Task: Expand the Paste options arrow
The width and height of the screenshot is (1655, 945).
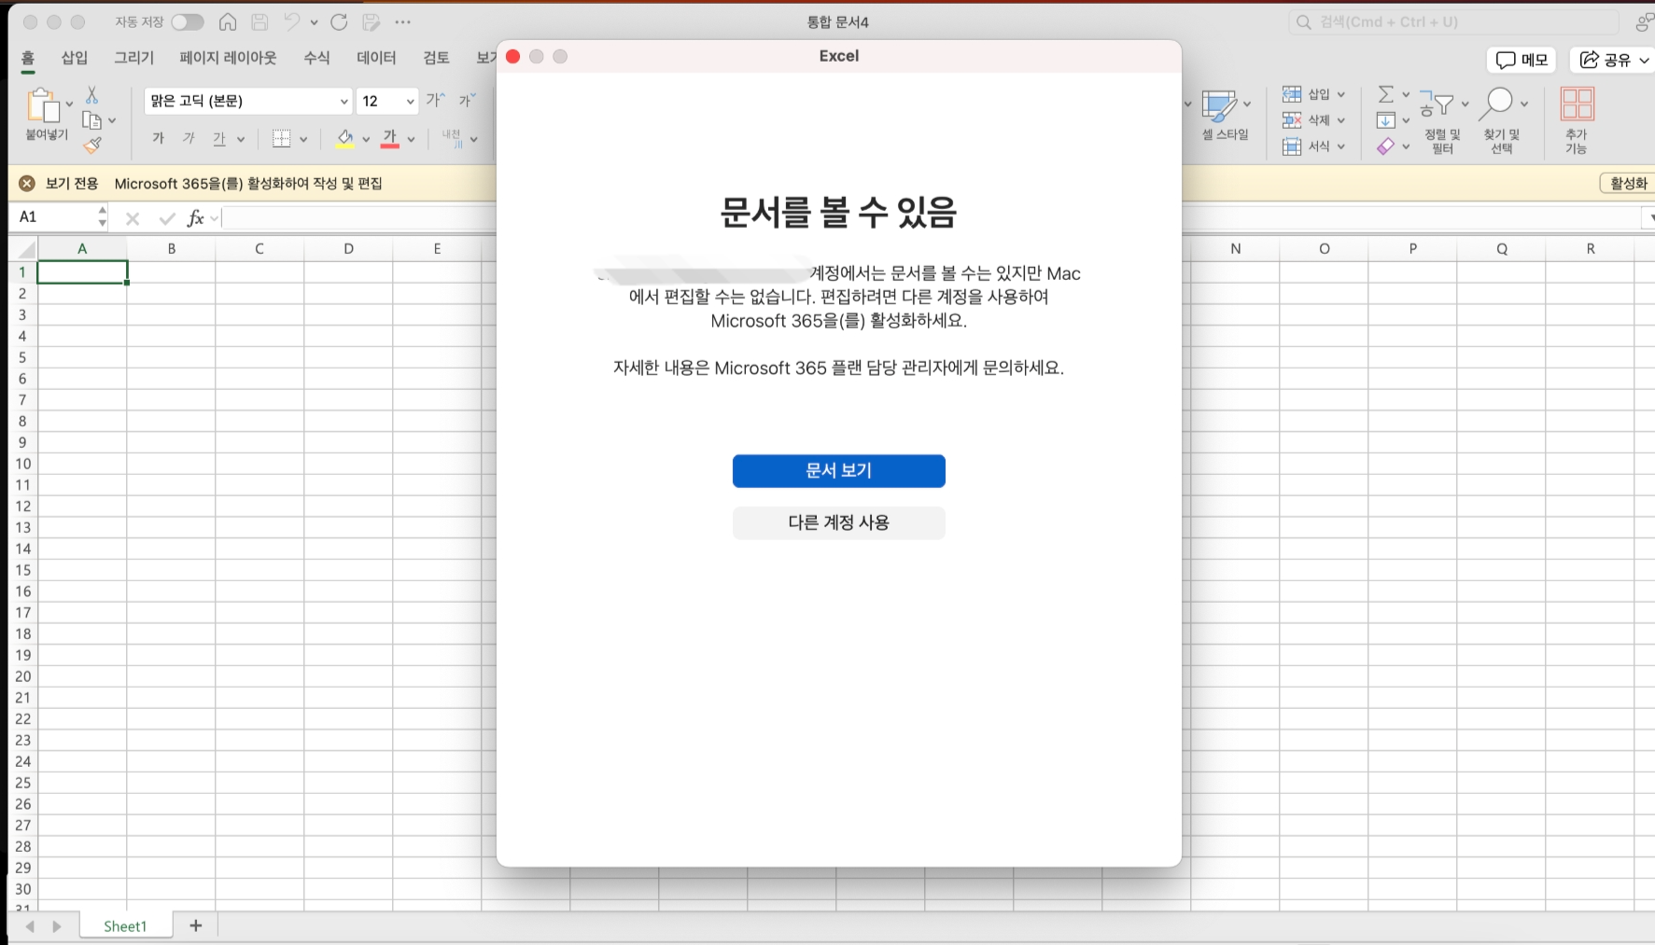Action: coord(69,104)
